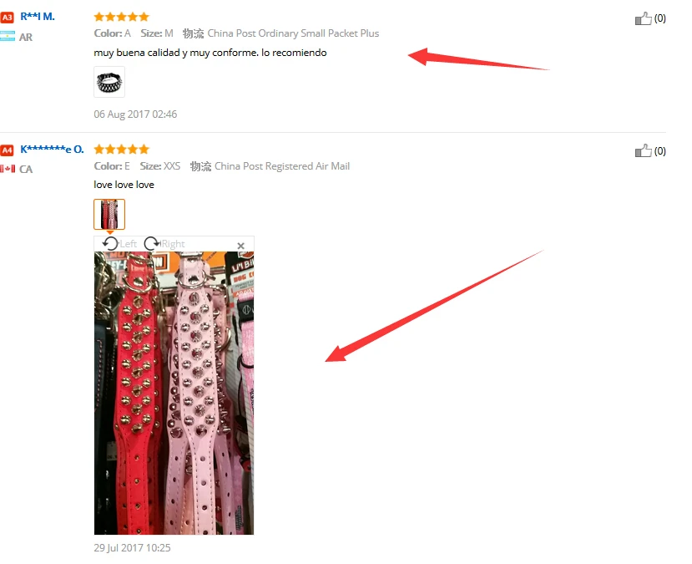Click the Argentina flag icon
The image size is (692, 564).
8,37
